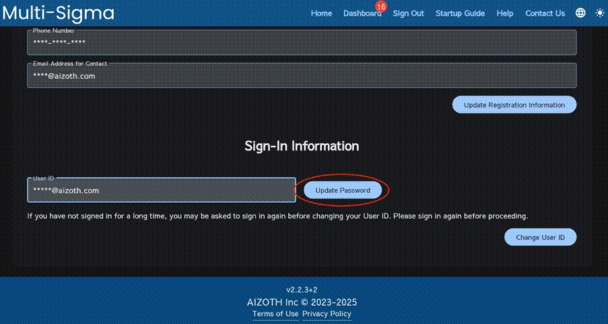
Task: Open the Dashboard from the navigation bar
Action: 362,13
